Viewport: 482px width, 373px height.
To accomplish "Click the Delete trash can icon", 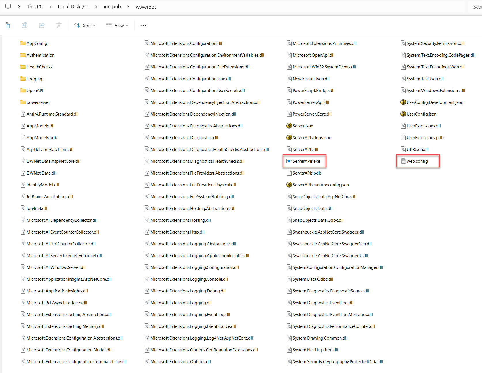I will 59,25.
